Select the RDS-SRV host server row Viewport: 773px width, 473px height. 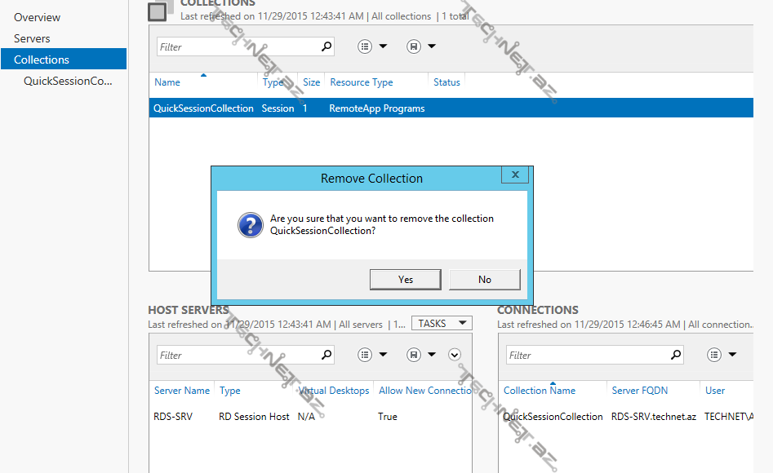173,417
